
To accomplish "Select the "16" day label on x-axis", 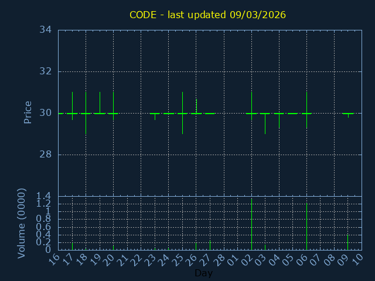I will point(55,259).
